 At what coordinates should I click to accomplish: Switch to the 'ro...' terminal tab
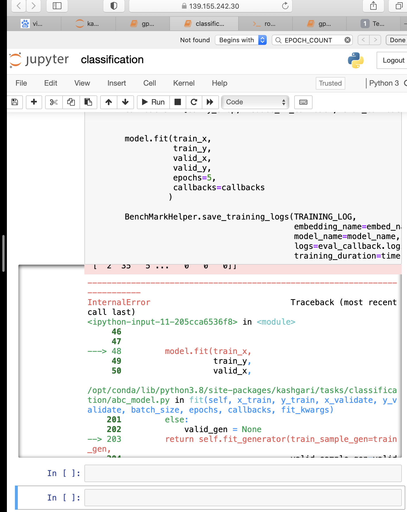coord(265,24)
